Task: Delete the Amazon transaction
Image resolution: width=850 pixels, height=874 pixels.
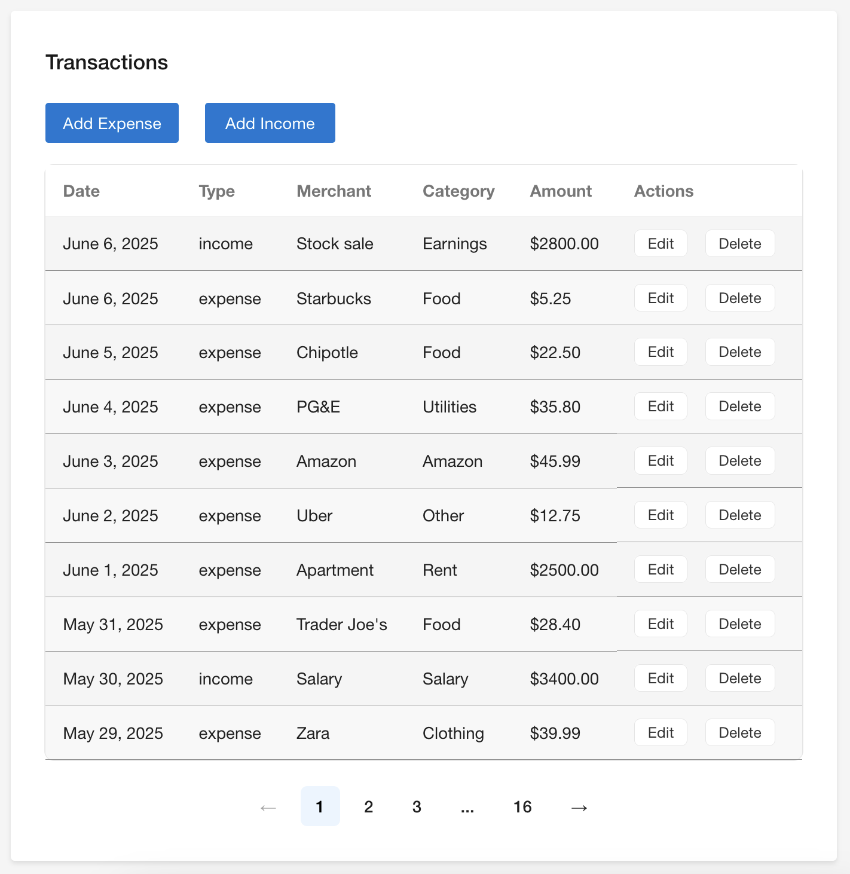Action: [x=740, y=461]
